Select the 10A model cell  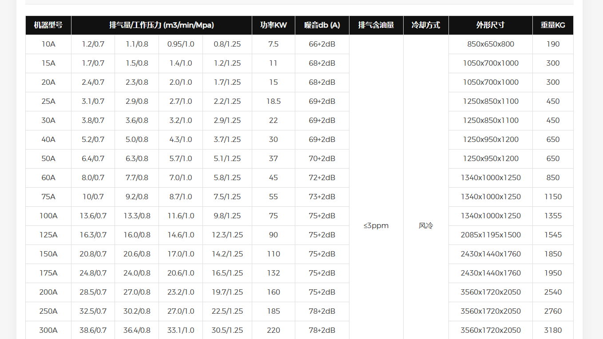click(48, 44)
